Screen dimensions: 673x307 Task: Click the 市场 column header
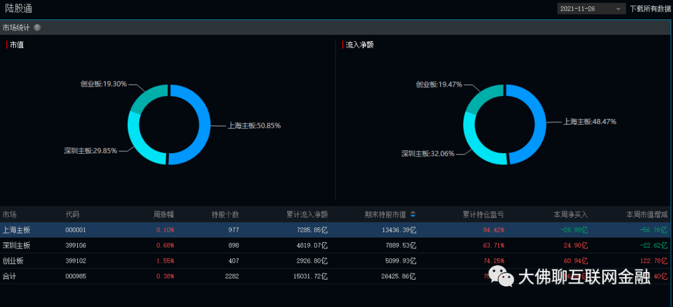pyautogui.click(x=9, y=214)
